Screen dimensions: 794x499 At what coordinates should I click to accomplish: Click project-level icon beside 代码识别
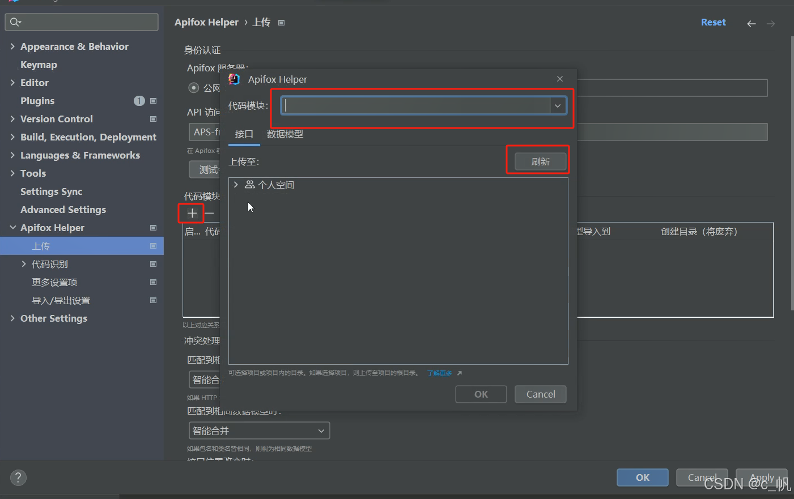[153, 264]
